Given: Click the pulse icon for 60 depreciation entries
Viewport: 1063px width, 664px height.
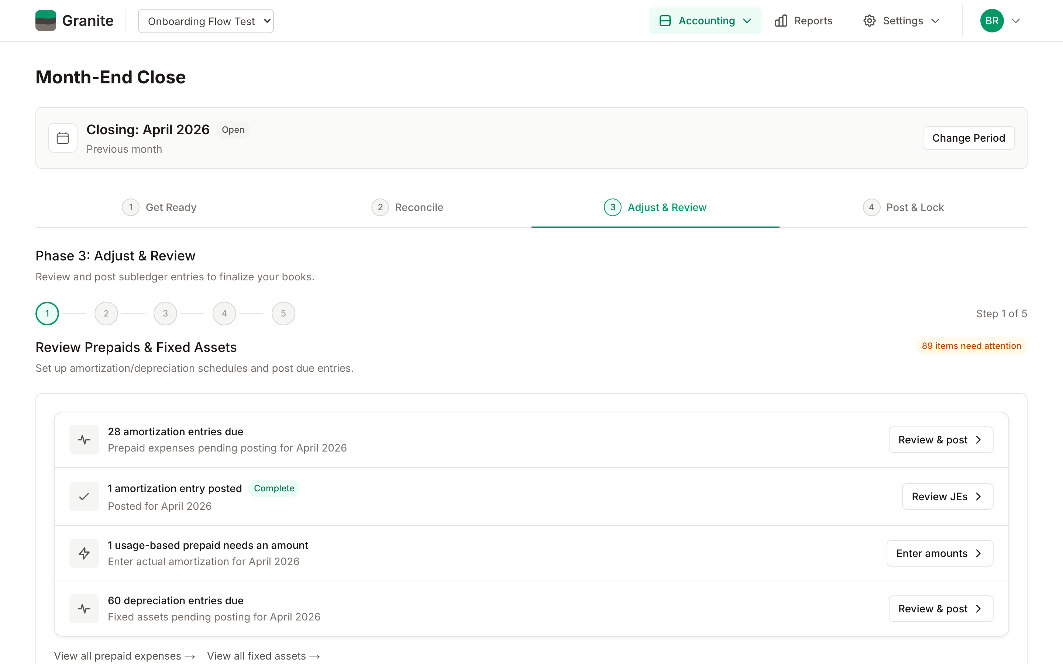Looking at the screenshot, I should (x=84, y=609).
